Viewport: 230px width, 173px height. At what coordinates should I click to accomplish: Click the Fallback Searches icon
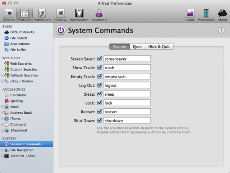[x=7, y=75]
